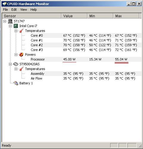Screen dimensions: 143x149
Task: Select the Core #1 row
Action: click(x=86, y=40)
